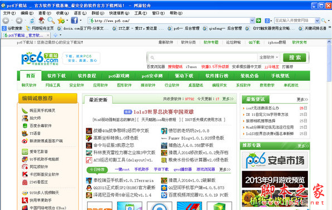Expand the address bar URL dropdown
Viewport: 332px width, 210px height.
pyautogui.click(x=252, y=21)
